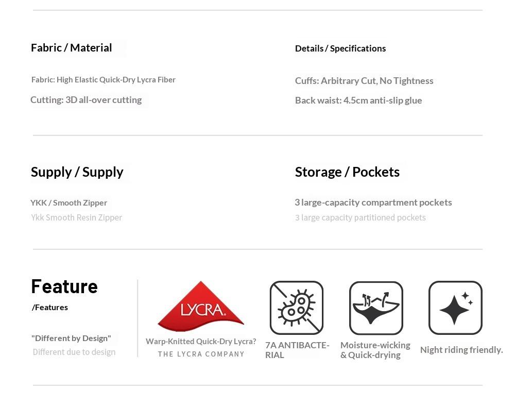Click the Warp-Knitted Quick-Dry Lycra caption
Viewport: 515px width, 407px height.
[201, 342]
